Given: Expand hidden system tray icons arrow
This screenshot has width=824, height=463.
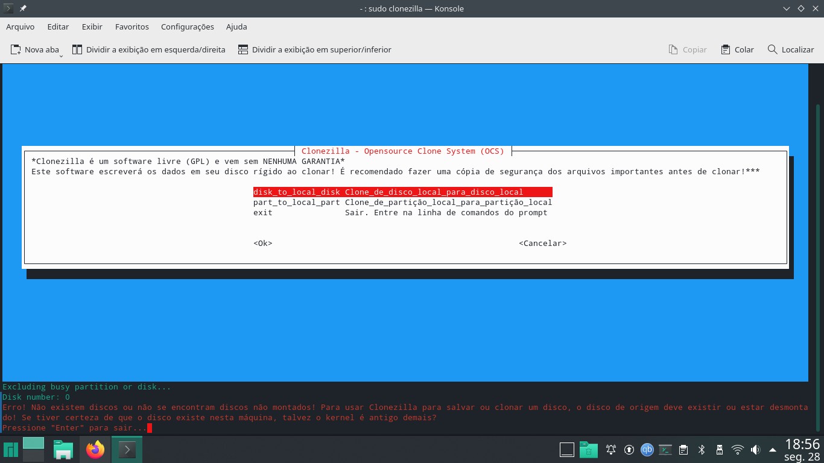Looking at the screenshot, I should [x=773, y=450].
